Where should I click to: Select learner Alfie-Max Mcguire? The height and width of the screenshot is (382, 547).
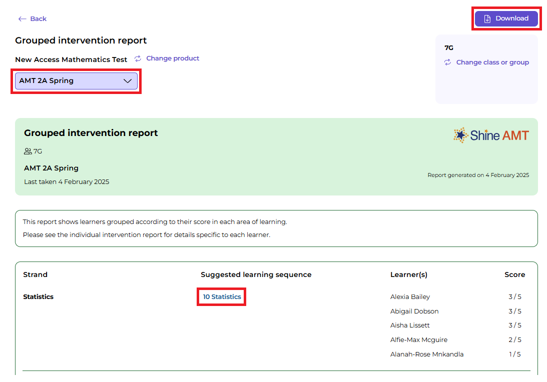click(x=419, y=340)
